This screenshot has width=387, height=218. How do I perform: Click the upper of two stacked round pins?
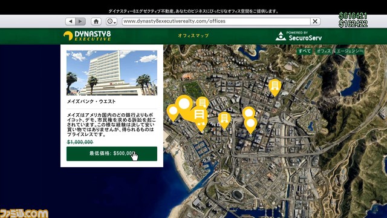249,113
